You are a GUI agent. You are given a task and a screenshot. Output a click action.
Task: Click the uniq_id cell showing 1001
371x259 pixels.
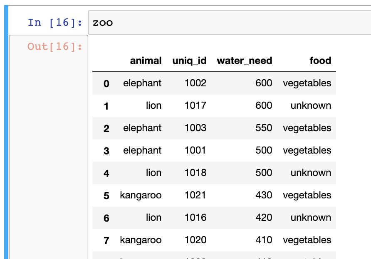point(195,150)
